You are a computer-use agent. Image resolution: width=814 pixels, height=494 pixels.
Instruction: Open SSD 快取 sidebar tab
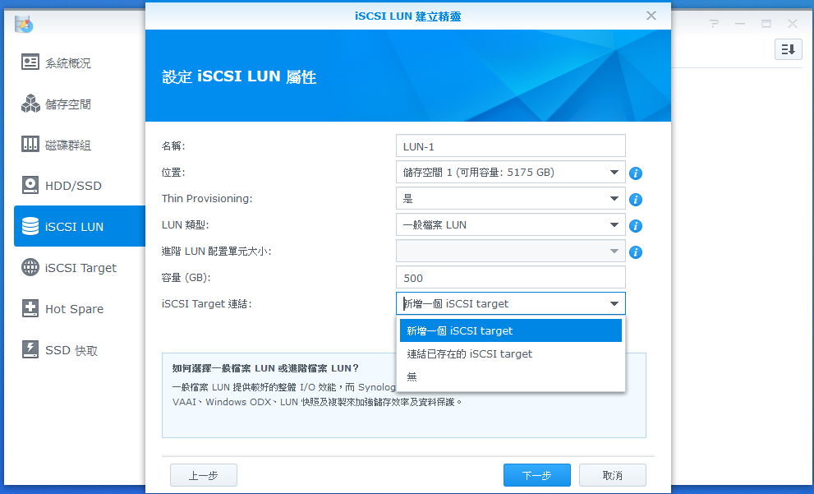coord(80,349)
